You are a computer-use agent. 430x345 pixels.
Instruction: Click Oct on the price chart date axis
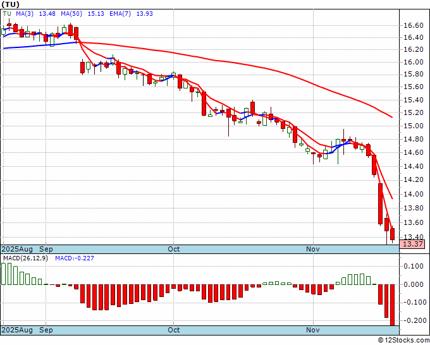[174, 249]
